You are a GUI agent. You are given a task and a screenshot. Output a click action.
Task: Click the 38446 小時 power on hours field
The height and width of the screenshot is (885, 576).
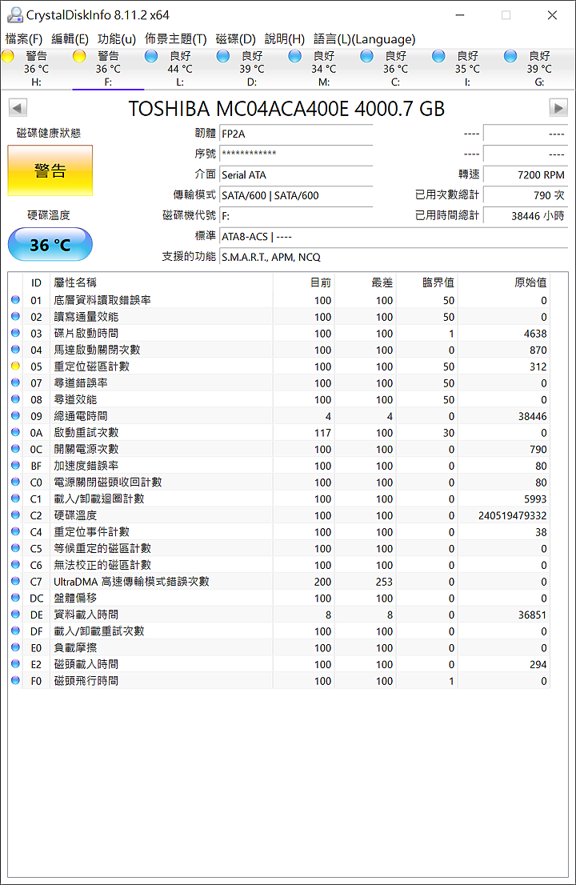(526, 215)
